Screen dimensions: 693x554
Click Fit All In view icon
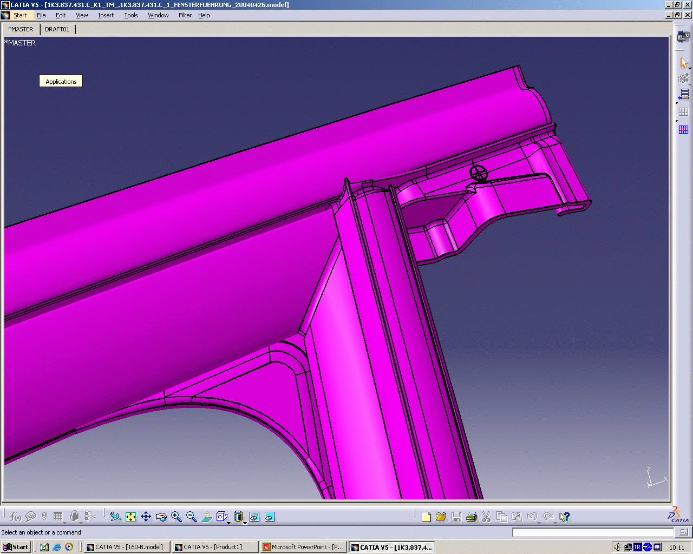pos(131,517)
